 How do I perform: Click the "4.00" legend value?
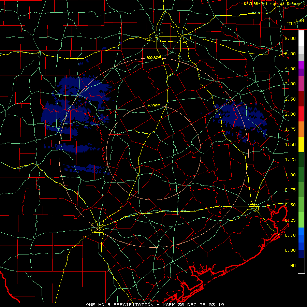(290, 69)
